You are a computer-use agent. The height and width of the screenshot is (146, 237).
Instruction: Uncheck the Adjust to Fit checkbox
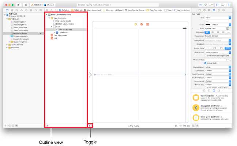206,63
